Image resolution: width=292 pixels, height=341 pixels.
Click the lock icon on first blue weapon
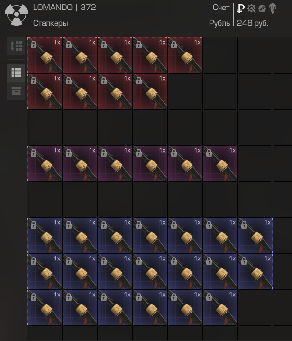pyautogui.click(x=34, y=225)
